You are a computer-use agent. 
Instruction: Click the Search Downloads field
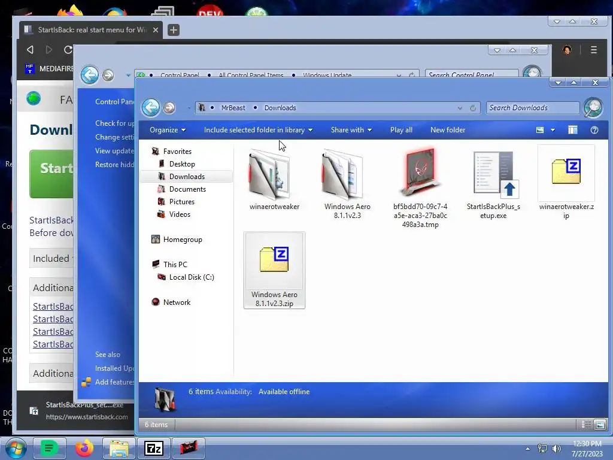coord(532,108)
